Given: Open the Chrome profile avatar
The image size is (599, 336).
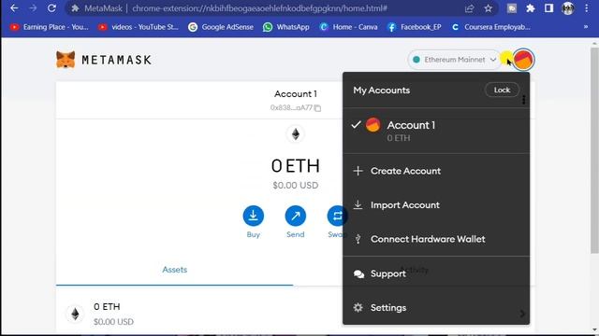Looking at the screenshot, I should tap(568, 8).
